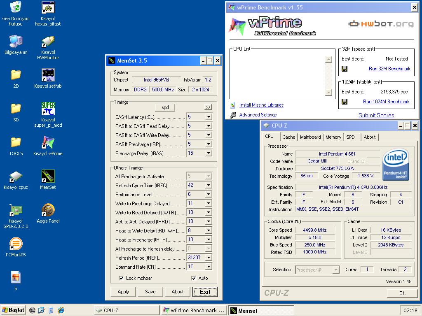Switch to the SPD tab in CPU-Z

click(x=350, y=137)
